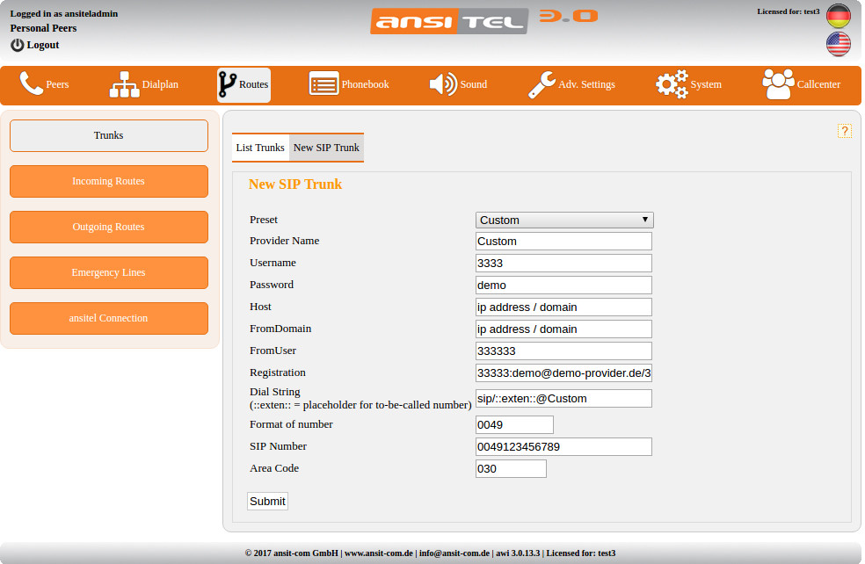This screenshot has width=865, height=564.
Task: Click the yellow help question mark
Action: coord(844,131)
